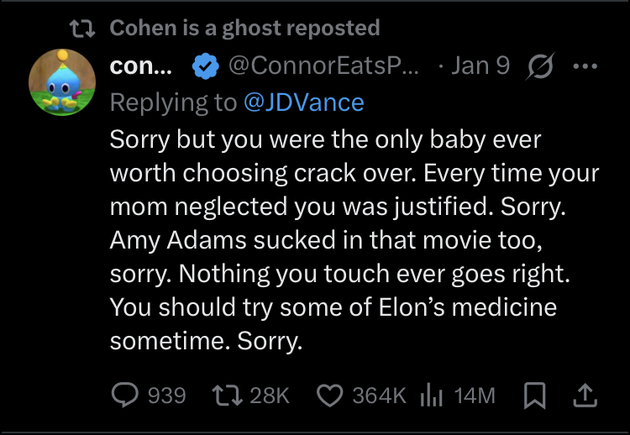Like the post with the heart icon
This screenshot has height=435, width=630.
331,395
